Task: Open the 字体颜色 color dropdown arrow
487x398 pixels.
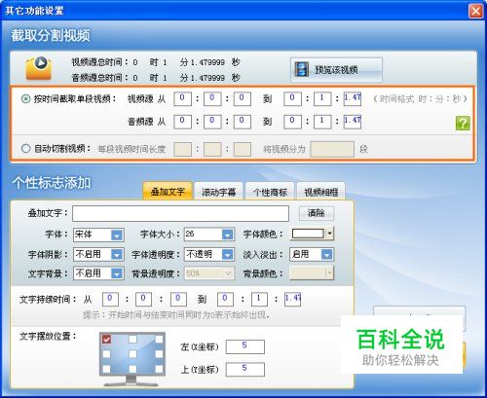Action: click(330, 234)
